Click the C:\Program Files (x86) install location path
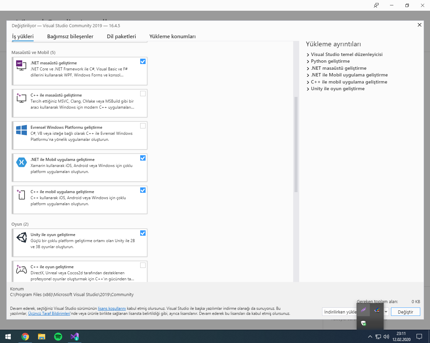430x343 pixels. pos(72,294)
